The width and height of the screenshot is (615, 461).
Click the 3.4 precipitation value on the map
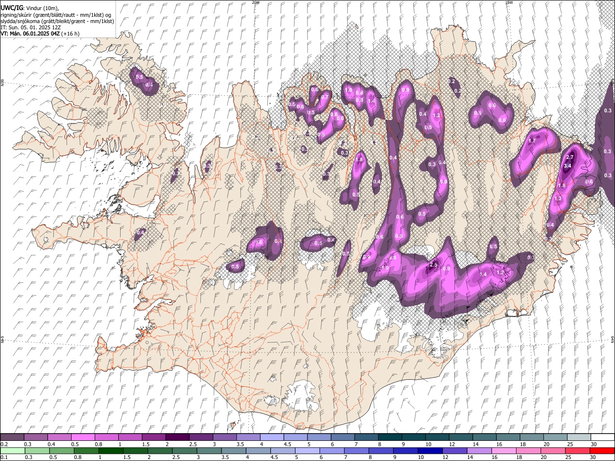567,166
